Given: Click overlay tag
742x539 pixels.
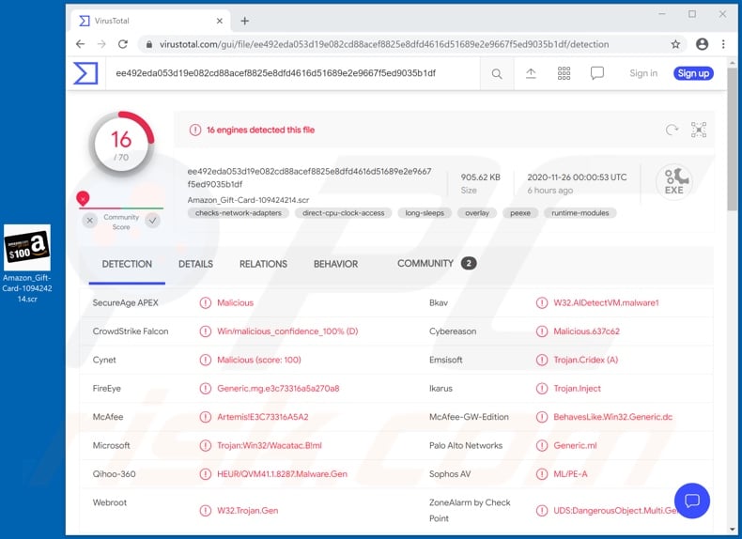Looking at the screenshot, I should click(477, 213).
